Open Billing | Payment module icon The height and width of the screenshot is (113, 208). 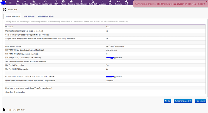coord(82,2)
